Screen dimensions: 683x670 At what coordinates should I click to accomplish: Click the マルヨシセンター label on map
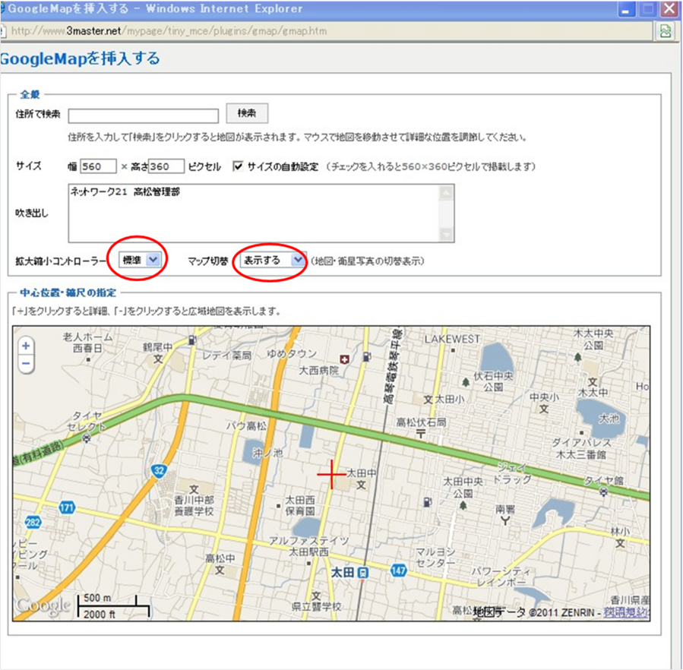click(x=435, y=557)
